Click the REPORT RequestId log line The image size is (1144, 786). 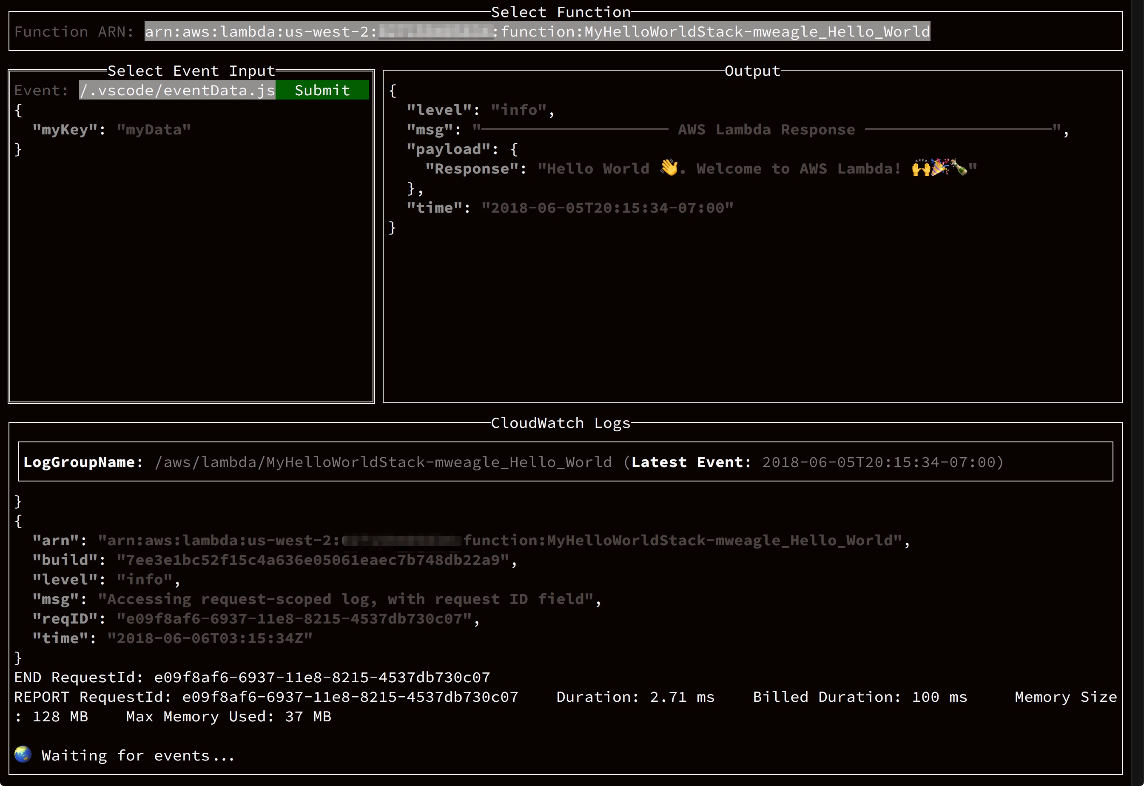(266, 697)
